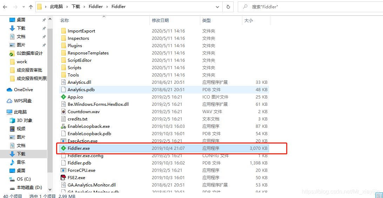383x198 pixels.
Task: Open 本地磁盘 (D:) drive in sidebar
Action: pyautogui.click(x=29, y=188)
